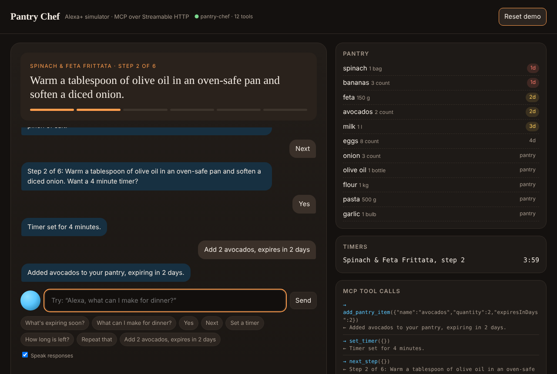Click the flour 1 kg pantry row
557x374 pixels.
point(441,185)
